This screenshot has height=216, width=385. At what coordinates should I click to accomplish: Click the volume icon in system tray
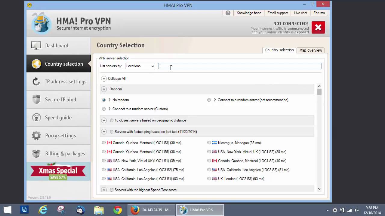[357, 210]
